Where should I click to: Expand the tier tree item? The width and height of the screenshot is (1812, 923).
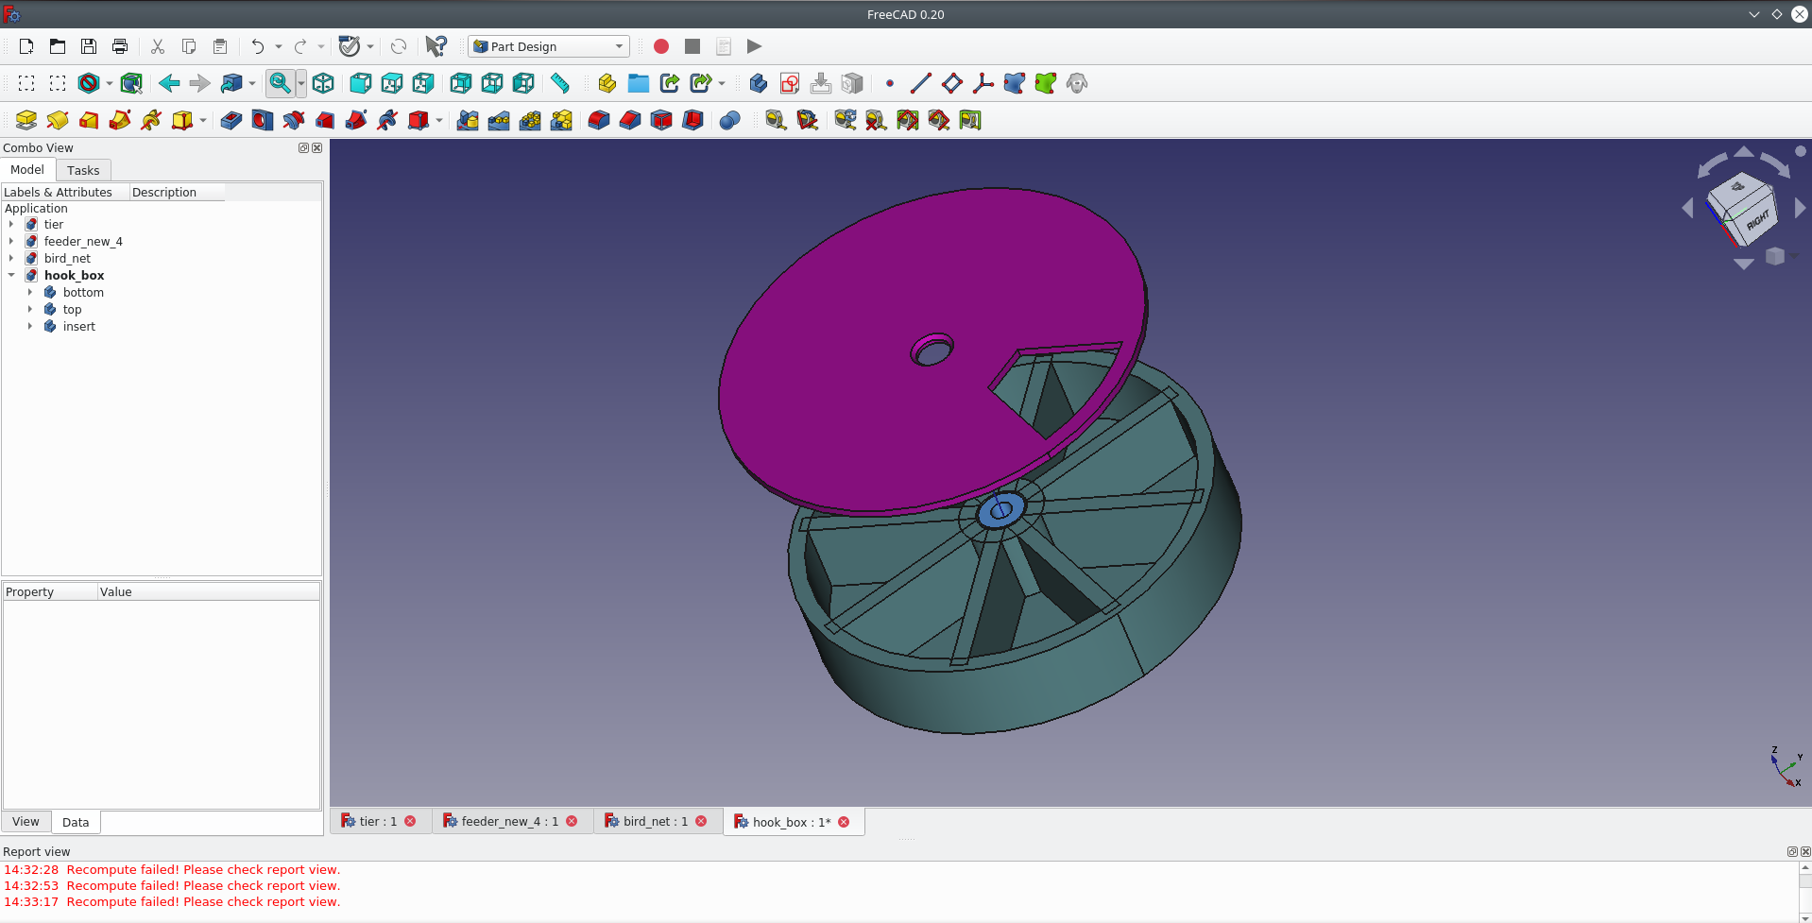click(11, 225)
